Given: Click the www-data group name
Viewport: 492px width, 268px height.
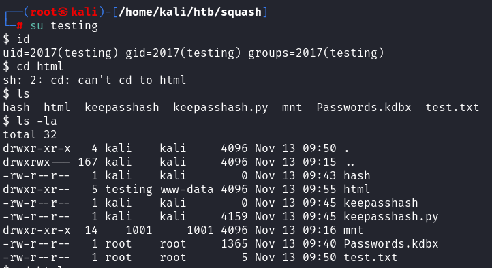Looking at the screenshot, I should [187, 190].
